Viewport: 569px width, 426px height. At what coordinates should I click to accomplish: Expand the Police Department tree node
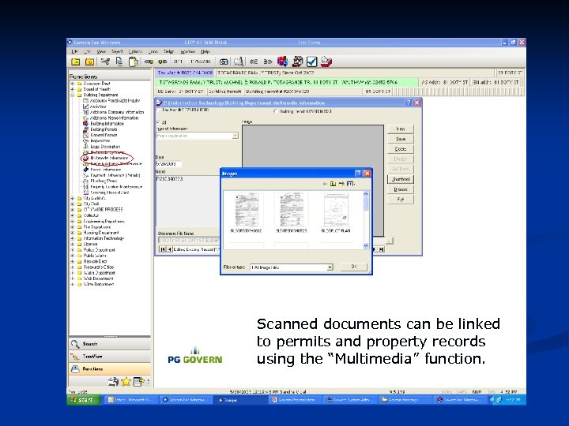click(72, 249)
